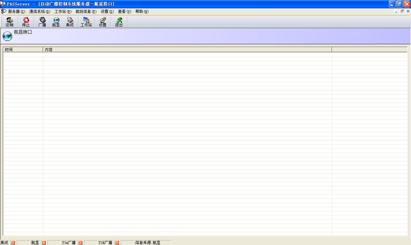The width and height of the screenshot is (411, 245).
Task: Click the 注销 (logout) toolbar icon
Action: coord(10,22)
